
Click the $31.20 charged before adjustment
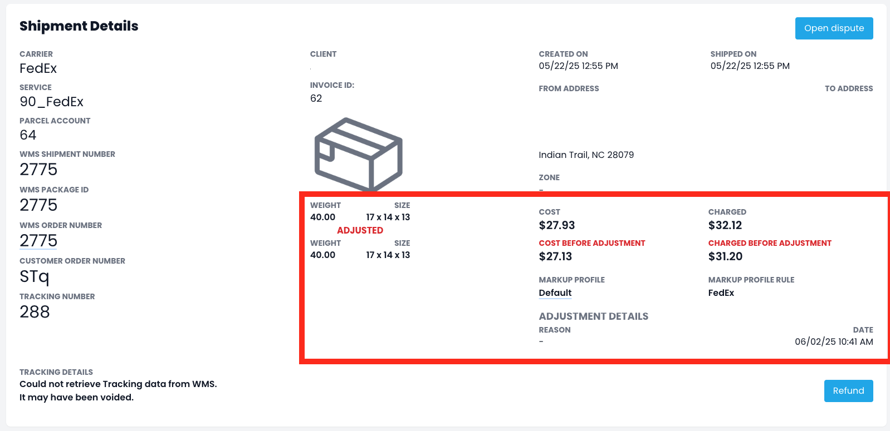coord(725,256)
